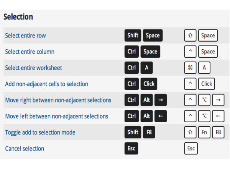The width and height of the screenshot is (230, 172).
Task: Click the outlined right arrow key badge
Action: (x=218, y=100)
